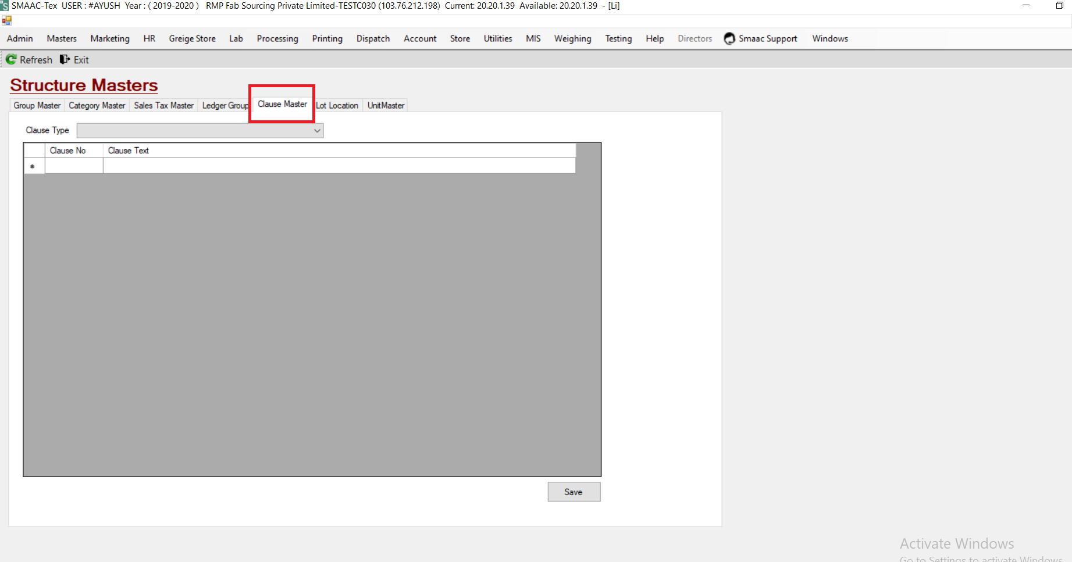Switch to the Ledger Group tab

[x=226, y=105]
